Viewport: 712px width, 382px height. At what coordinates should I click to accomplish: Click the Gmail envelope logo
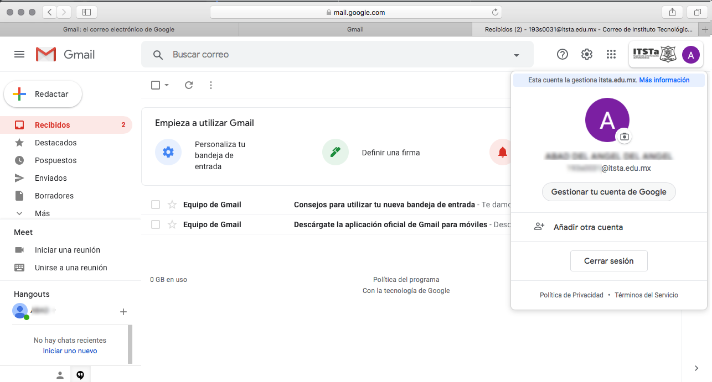(x=46, y=54)
